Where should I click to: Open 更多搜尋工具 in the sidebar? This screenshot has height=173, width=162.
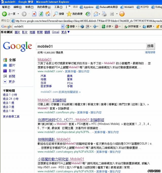click(11, 117)
